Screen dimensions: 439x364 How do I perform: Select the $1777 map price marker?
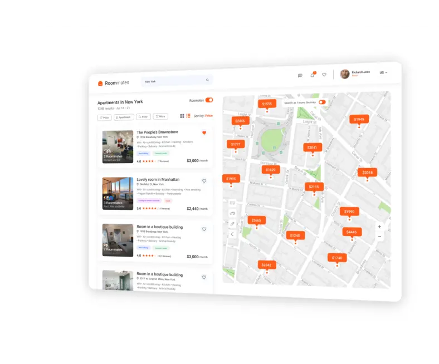pyautogui.click(x=236, y=144)
